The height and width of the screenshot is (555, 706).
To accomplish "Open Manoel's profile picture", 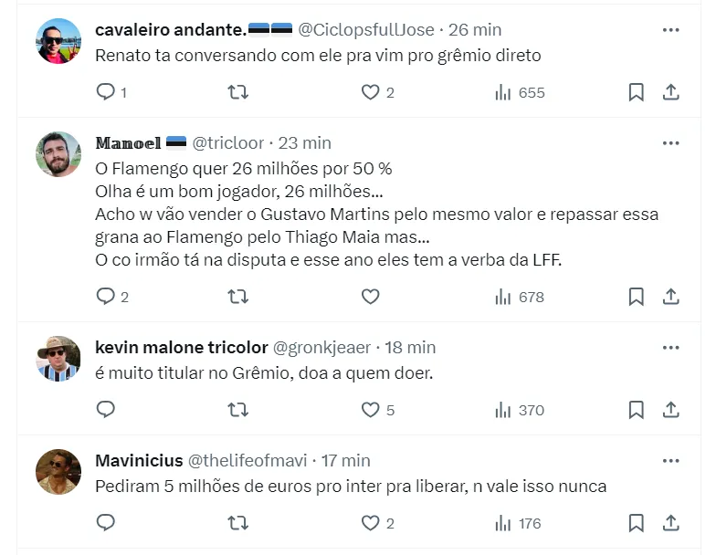I will tap(58, 154).
